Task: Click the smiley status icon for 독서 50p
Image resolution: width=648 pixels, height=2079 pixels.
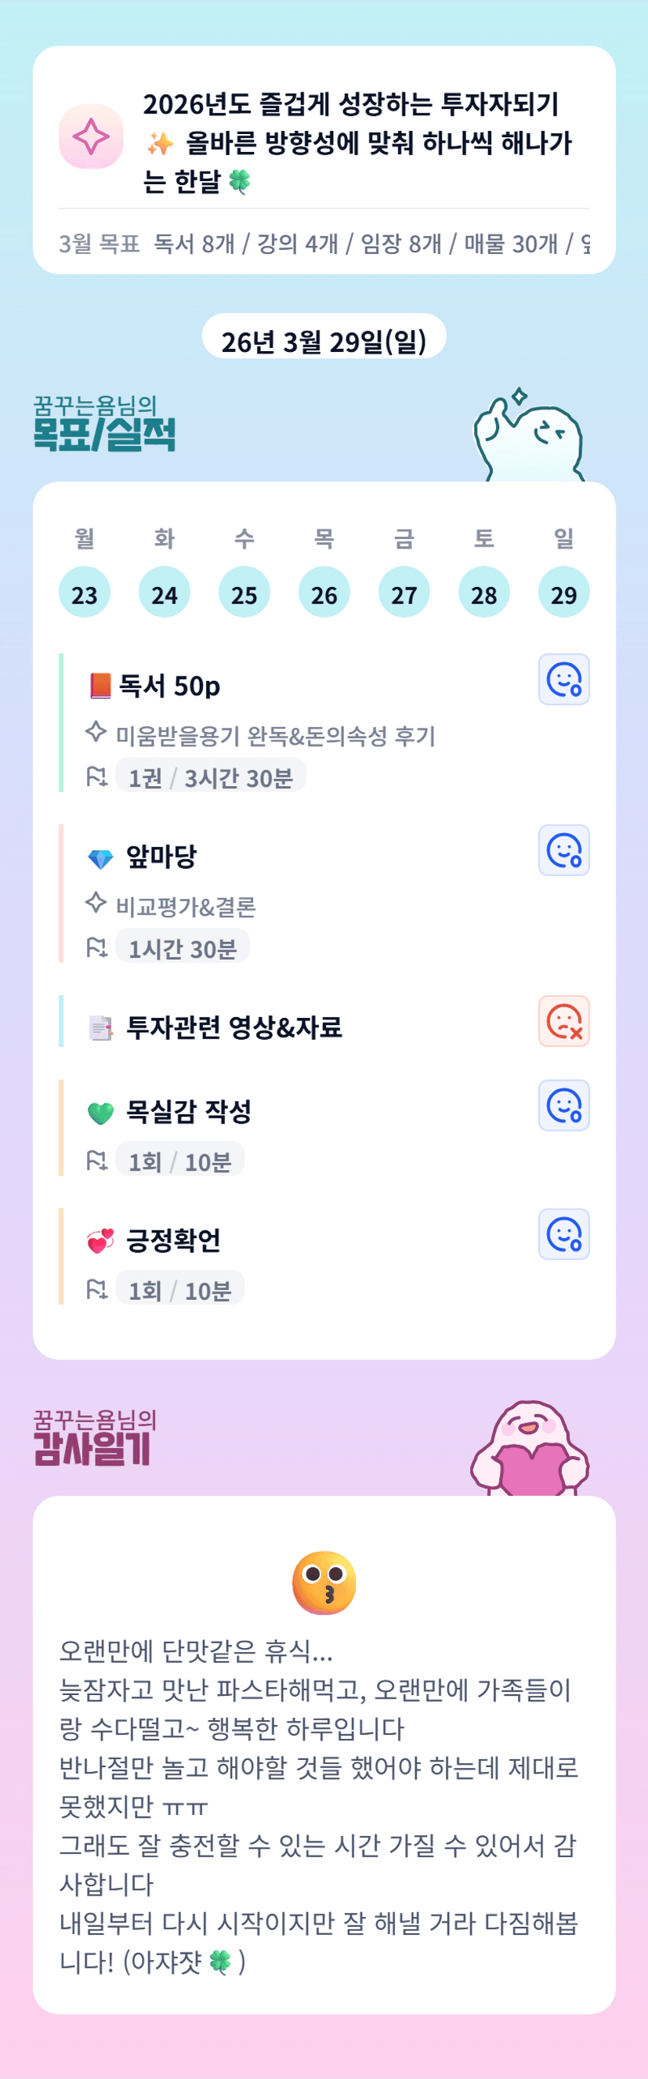Action: coord(563,679)
